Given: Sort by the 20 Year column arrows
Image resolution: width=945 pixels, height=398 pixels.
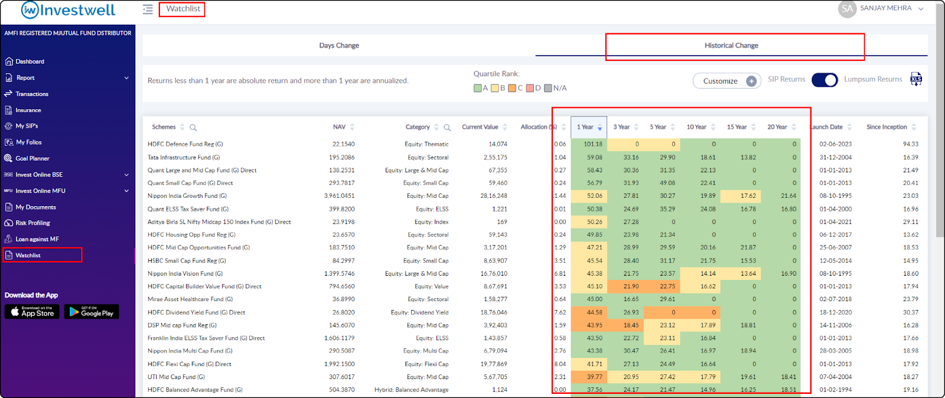Looking at the screenshot, I should click(x=794, y=127).
